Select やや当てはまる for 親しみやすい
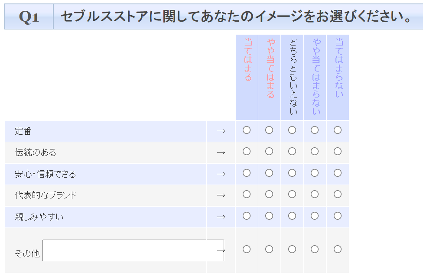 (269, 216)
